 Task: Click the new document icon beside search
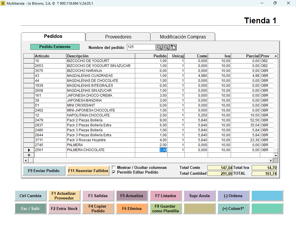pos(173,47)
